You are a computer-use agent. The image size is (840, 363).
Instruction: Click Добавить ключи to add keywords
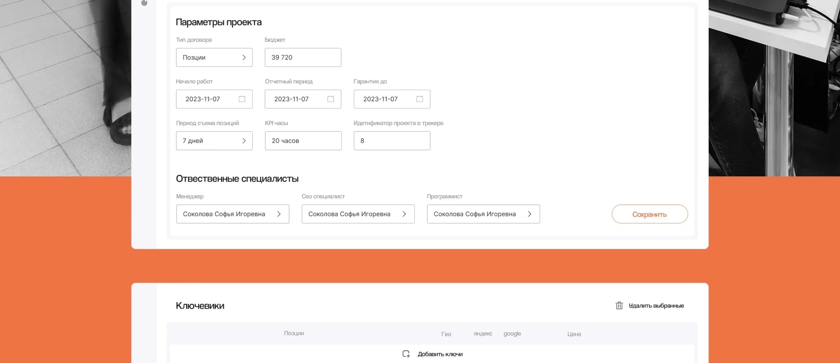(440, 354)
